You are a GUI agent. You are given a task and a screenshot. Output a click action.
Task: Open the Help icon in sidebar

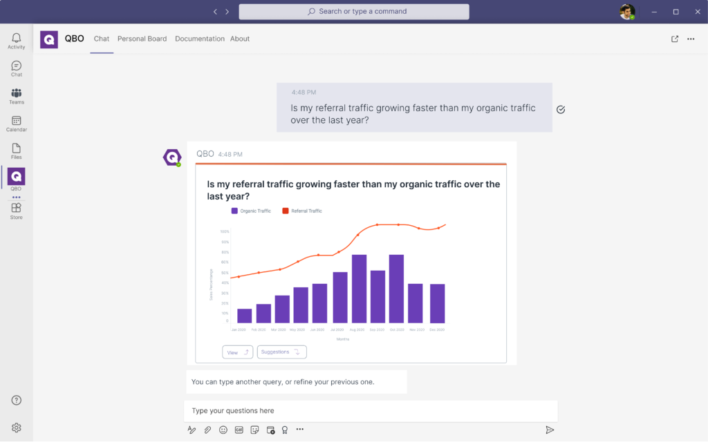tap(16, 401)
